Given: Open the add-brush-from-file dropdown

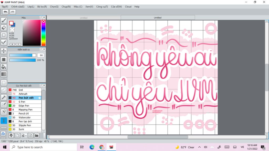Looking at the screenshot, I should [x=24, y=136].
